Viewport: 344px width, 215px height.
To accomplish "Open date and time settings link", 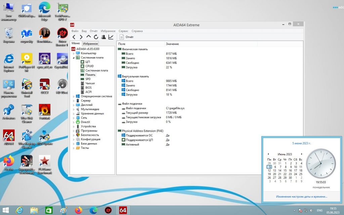I will (x=302, y=197).
